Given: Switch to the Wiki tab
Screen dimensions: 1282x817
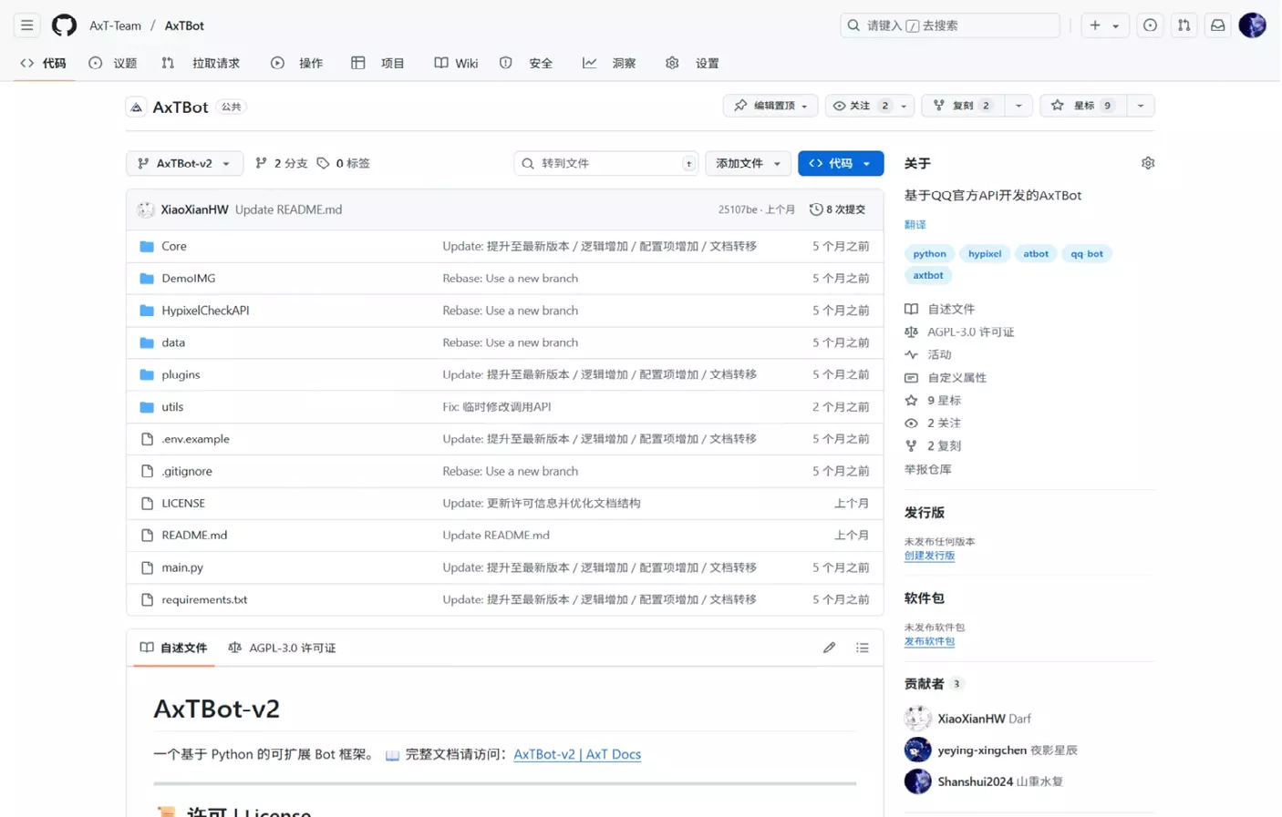Looking at the screenshot, I should tap(456, 63).
